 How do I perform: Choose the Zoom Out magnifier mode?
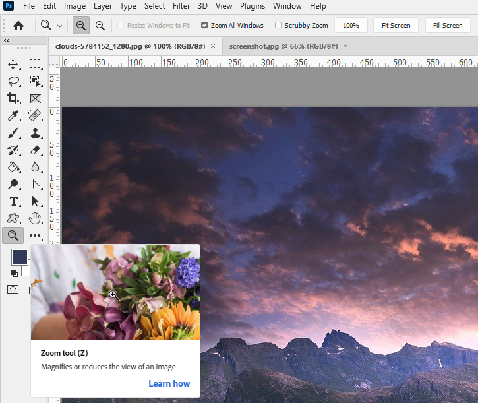100,25
